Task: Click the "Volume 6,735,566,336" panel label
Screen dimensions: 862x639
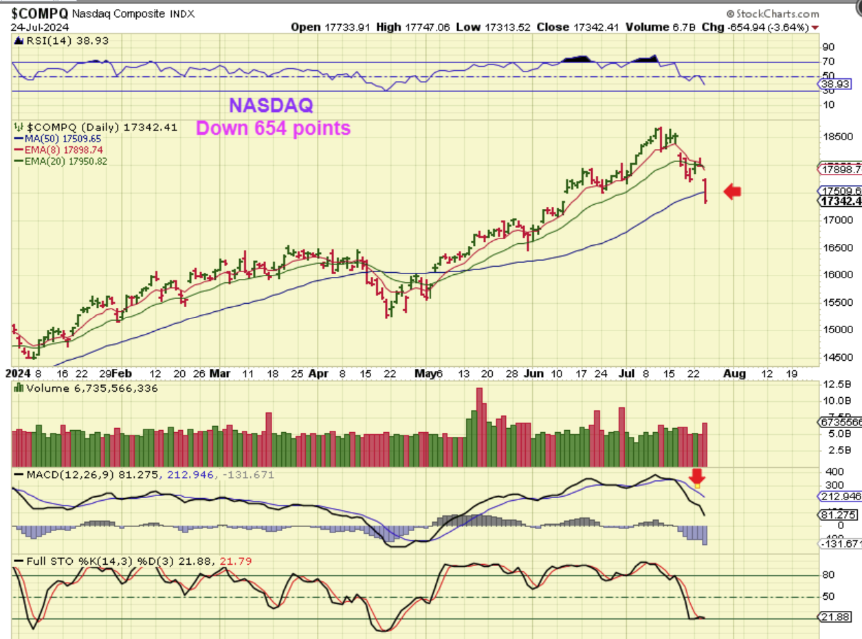Action: pyautogui.click(x=91, y=388)
